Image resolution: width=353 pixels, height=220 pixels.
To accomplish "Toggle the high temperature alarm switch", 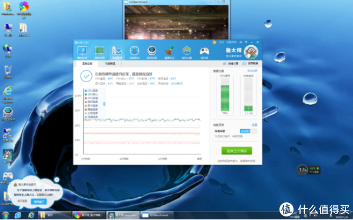I will [248, 131].
